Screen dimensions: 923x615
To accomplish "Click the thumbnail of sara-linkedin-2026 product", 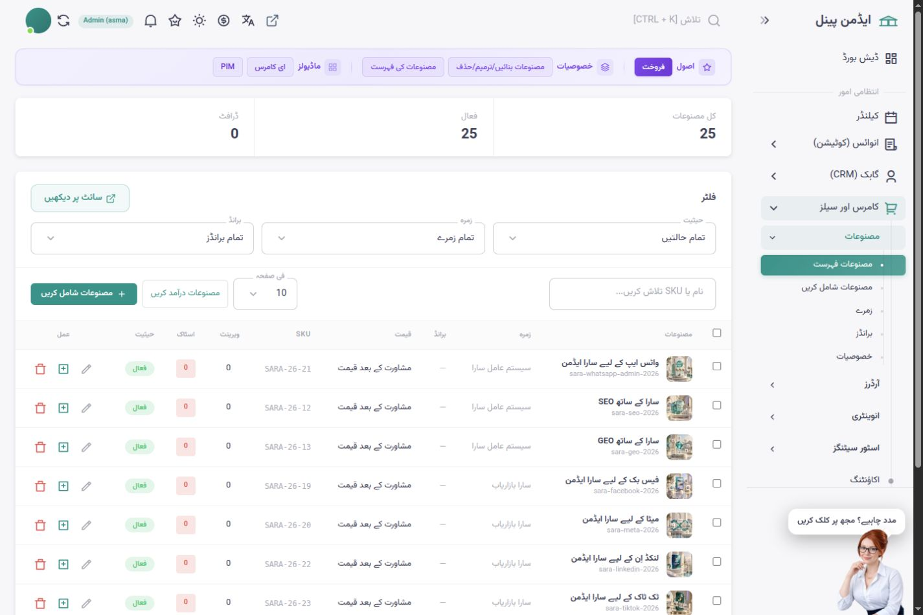I will [679, 565].
